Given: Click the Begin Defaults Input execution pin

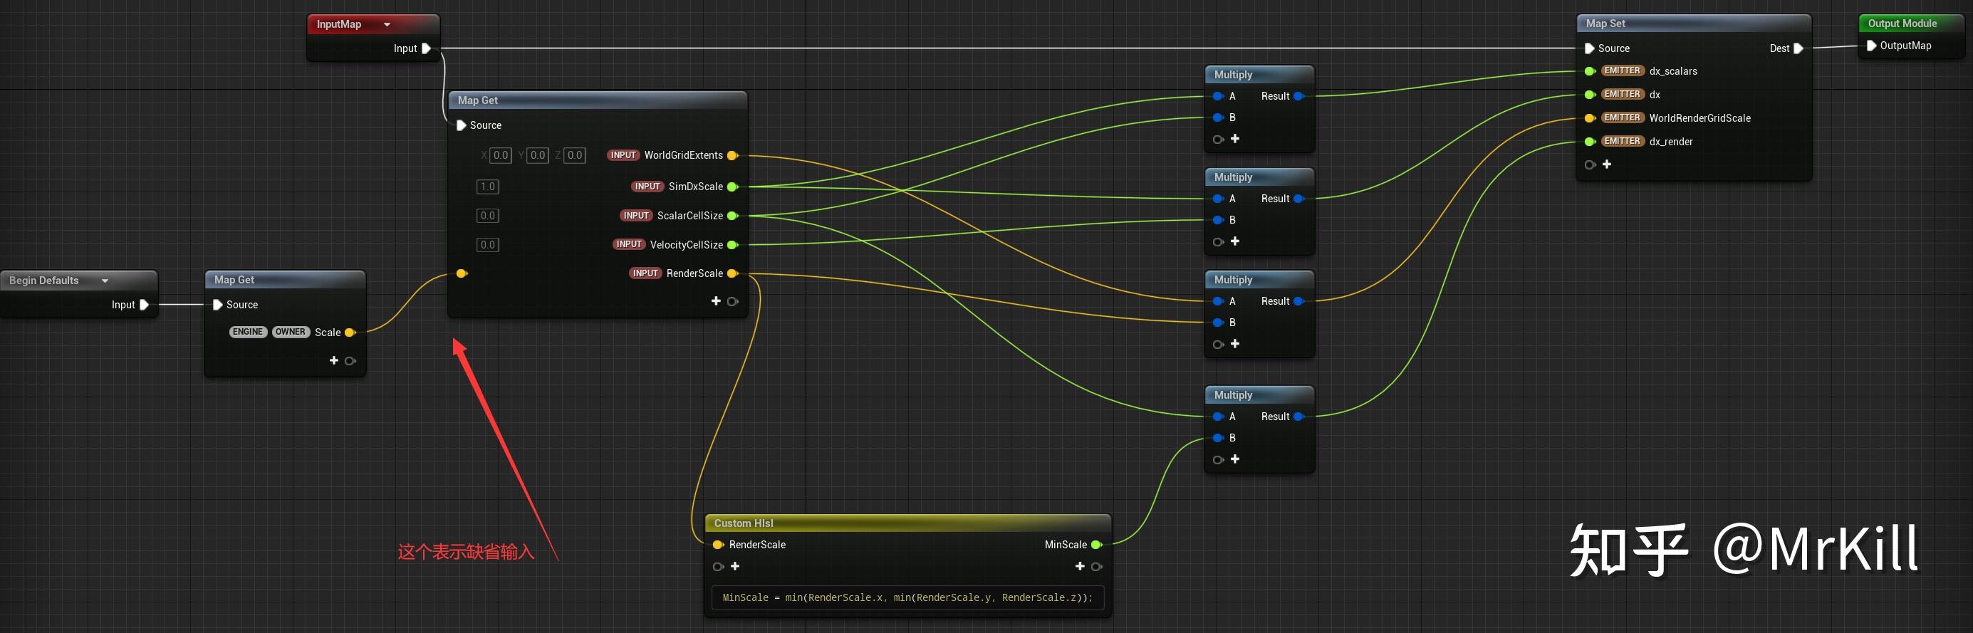Looking at the screenshot, I should coord(144,305).
